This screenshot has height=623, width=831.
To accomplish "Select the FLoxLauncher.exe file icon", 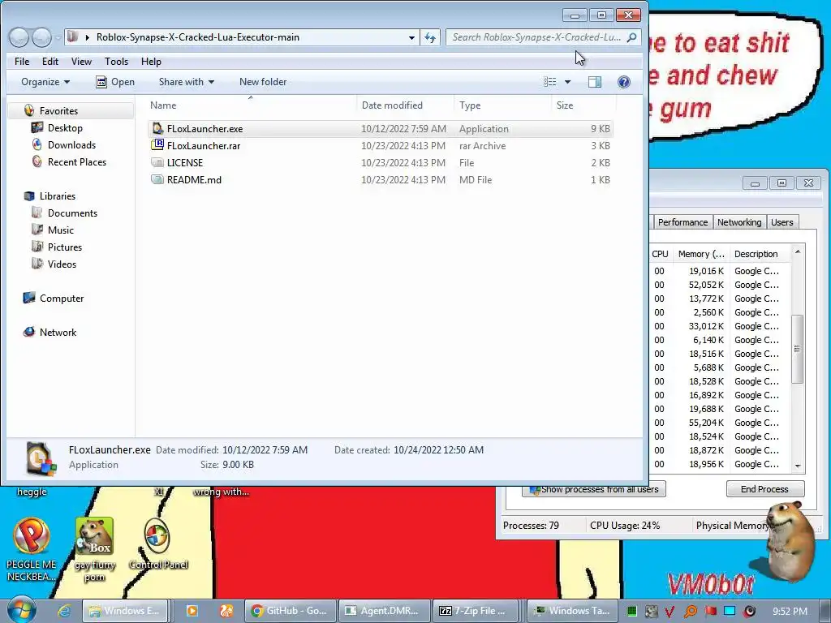I will [157, 129].
